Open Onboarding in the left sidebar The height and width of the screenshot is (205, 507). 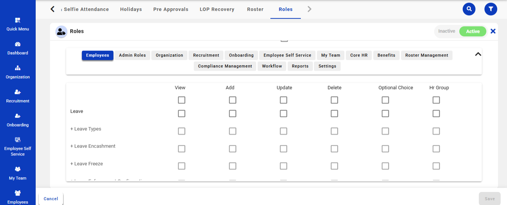coord(18,120)
